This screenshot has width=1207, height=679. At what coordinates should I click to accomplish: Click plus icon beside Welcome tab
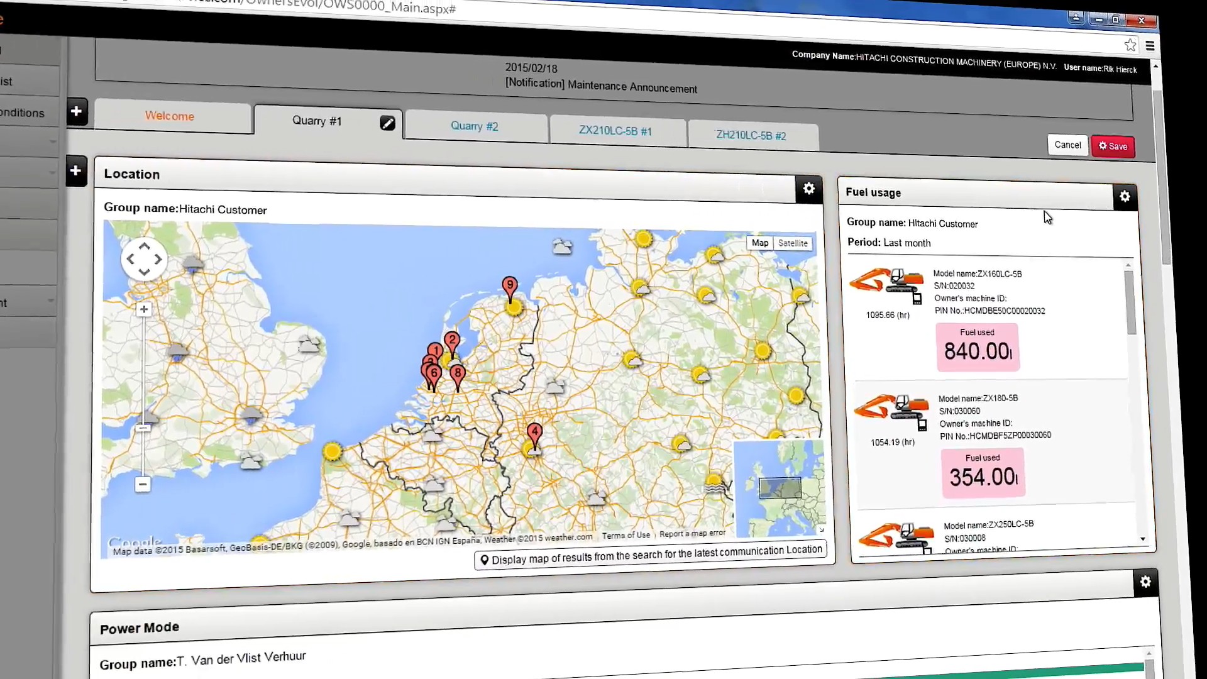coord(77,111)
